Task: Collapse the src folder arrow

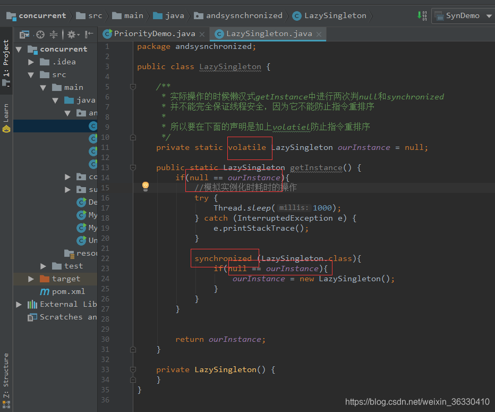Action: (x=31, y=75)
